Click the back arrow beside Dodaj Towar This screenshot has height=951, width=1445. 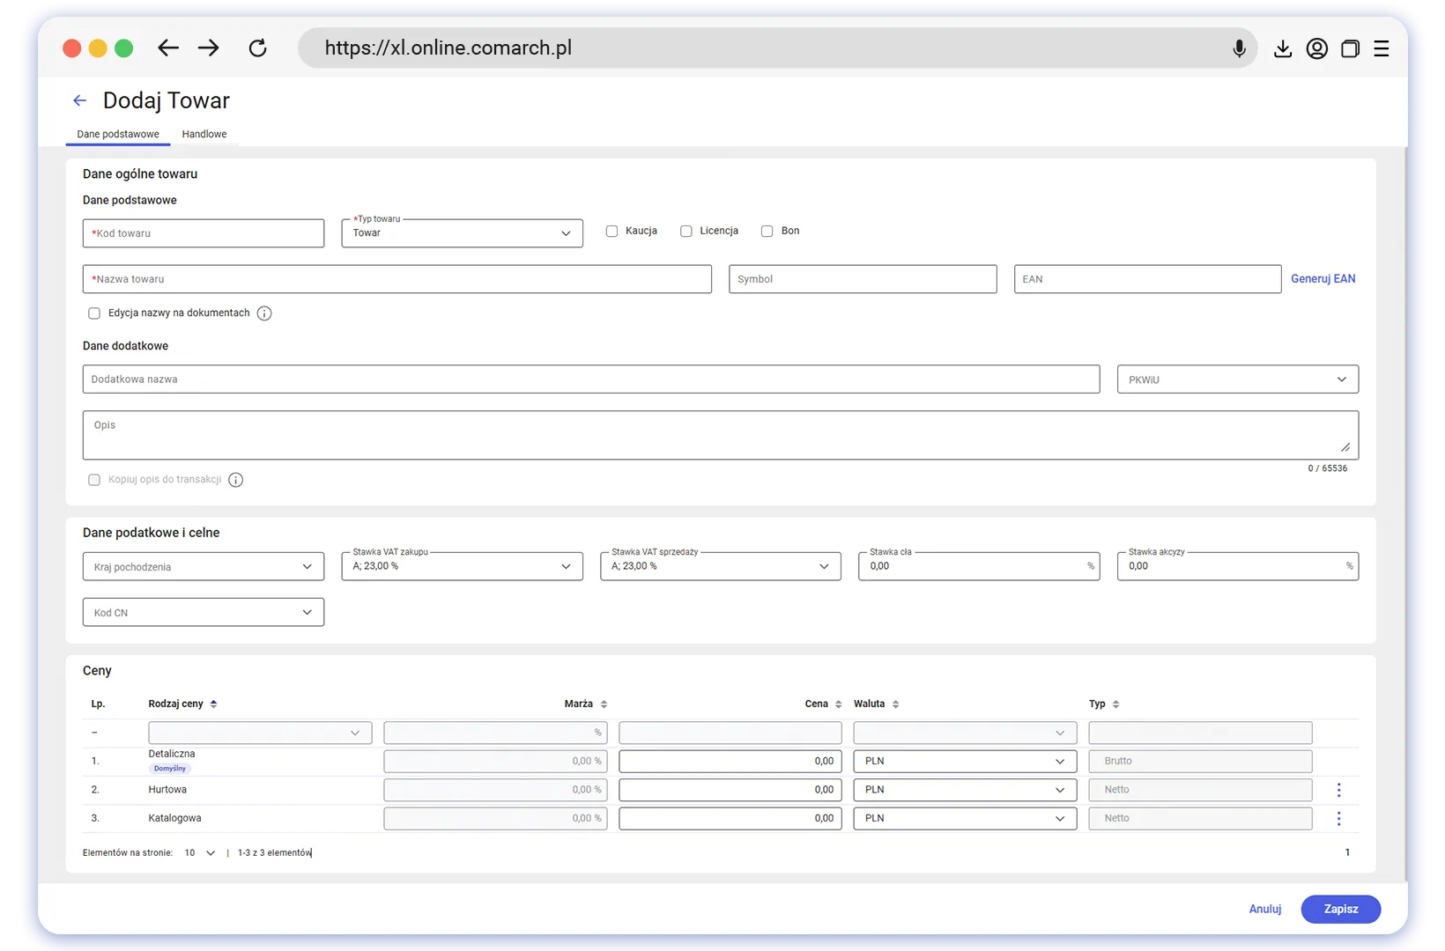pyautogui.click(x=79, y=101)
